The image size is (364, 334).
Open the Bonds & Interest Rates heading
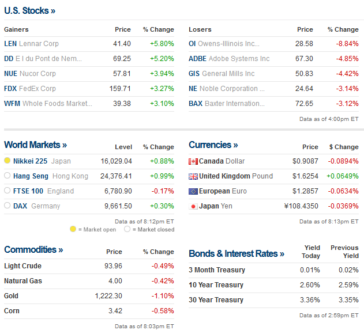coord(236,254)
